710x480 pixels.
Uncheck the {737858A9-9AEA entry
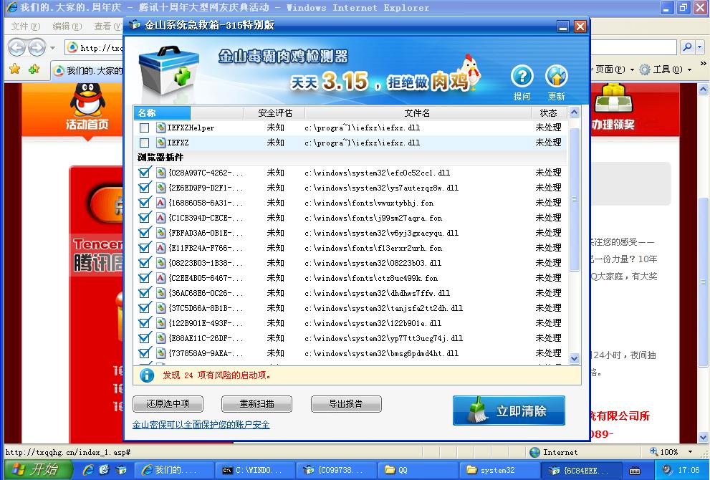click(145, 352)
